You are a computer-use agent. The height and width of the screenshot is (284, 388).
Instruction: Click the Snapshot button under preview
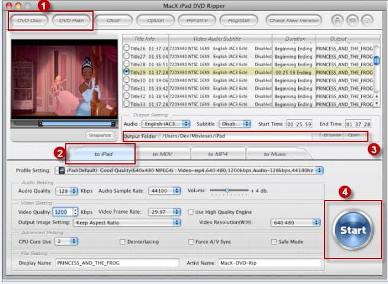100,135
